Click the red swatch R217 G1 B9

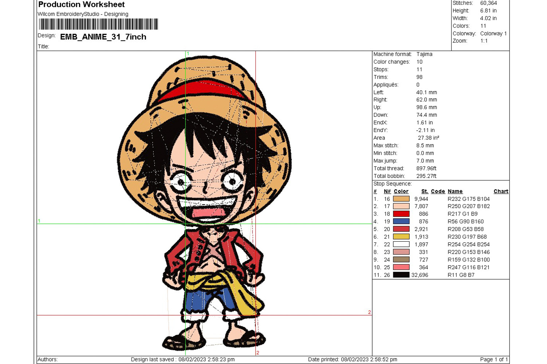click(401, 214)
